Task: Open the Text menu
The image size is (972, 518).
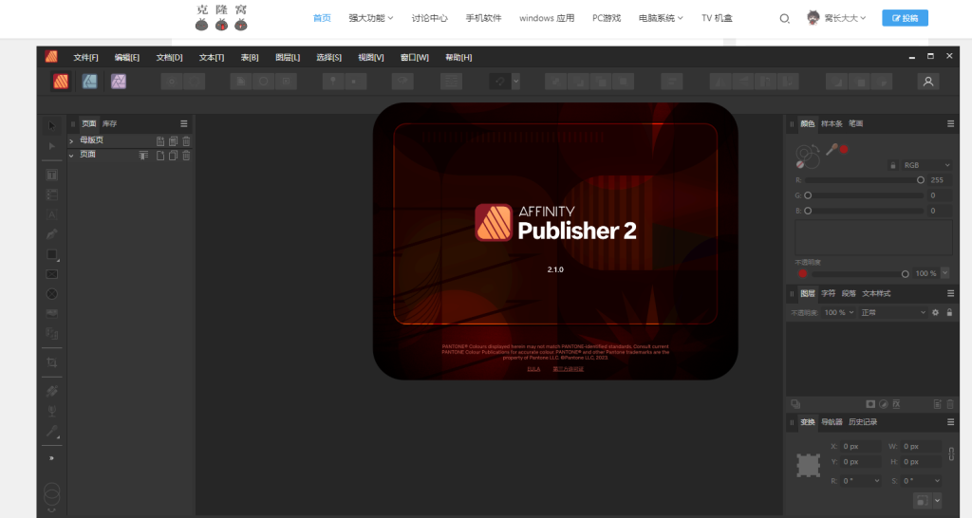Action: click(x=212, y=57)
